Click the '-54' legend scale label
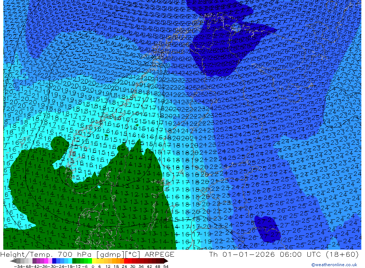 [x=18, y=267]
